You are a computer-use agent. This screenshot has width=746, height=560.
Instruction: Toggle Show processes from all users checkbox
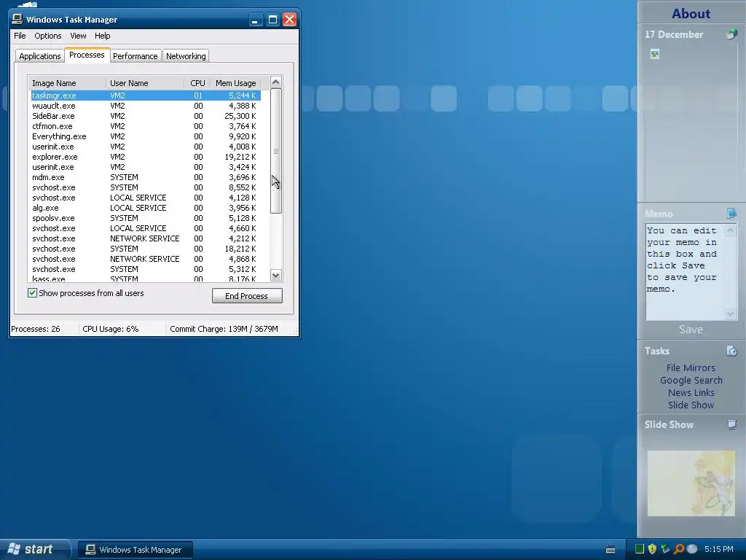tap(32, 293)
